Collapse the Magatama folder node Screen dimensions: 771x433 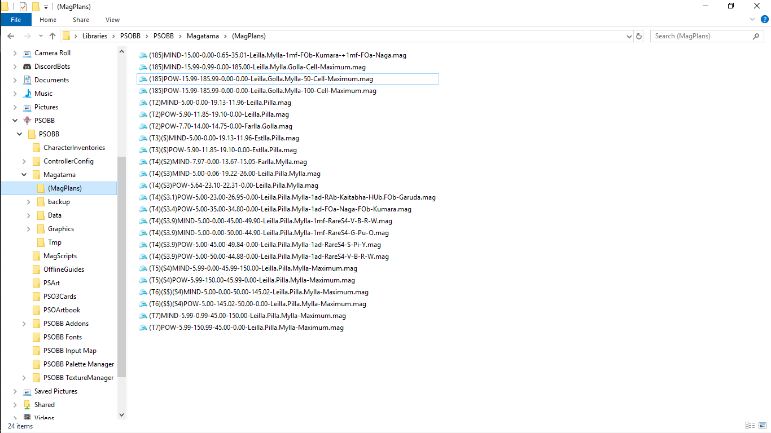tap(24, 175)
